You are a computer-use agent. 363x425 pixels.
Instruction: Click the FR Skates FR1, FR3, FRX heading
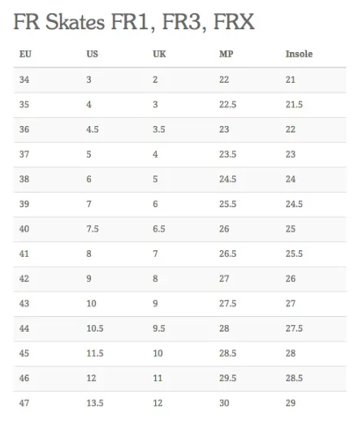[134, 22]
